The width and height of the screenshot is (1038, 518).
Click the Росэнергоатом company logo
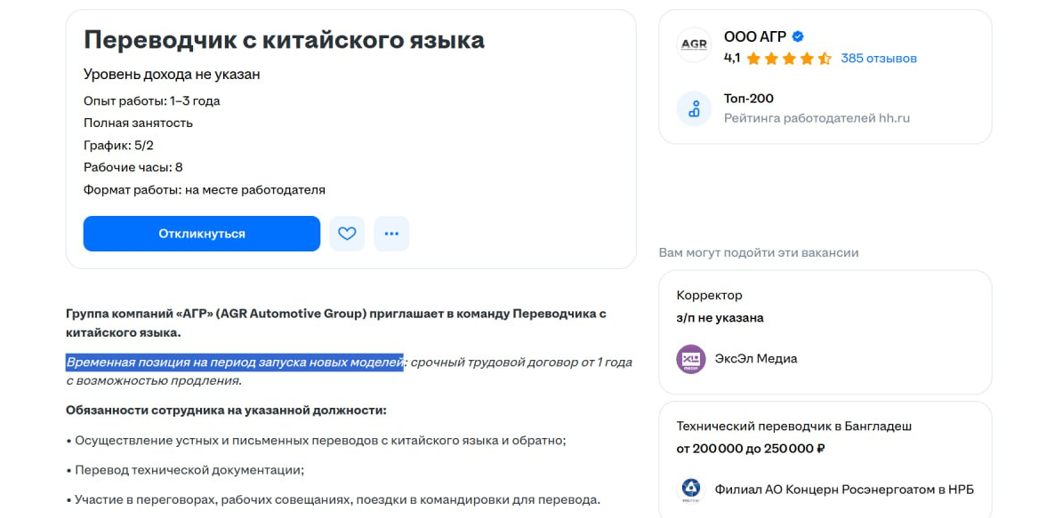(x=691, y=490)
